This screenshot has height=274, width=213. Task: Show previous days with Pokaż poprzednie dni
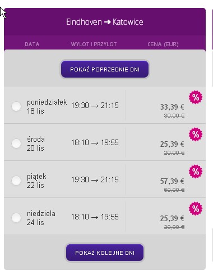[x=105, y=69]
